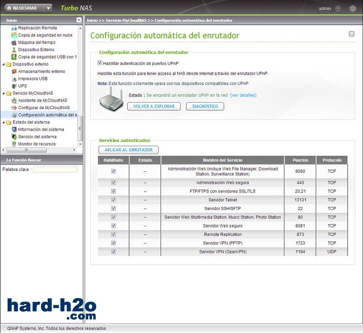Click sidebar scroll up arrow
Viewport: 363px width, 333px height.
pos(80,28)
